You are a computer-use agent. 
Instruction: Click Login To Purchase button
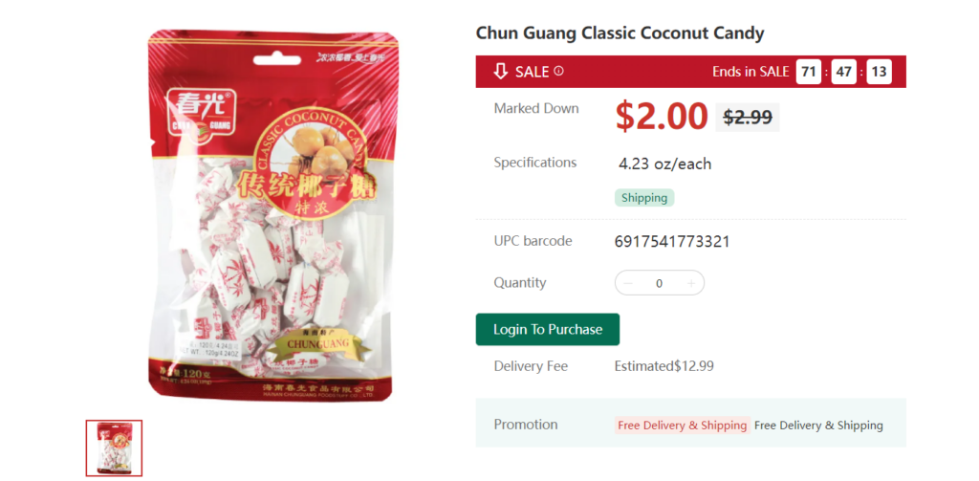pos(548,329)
